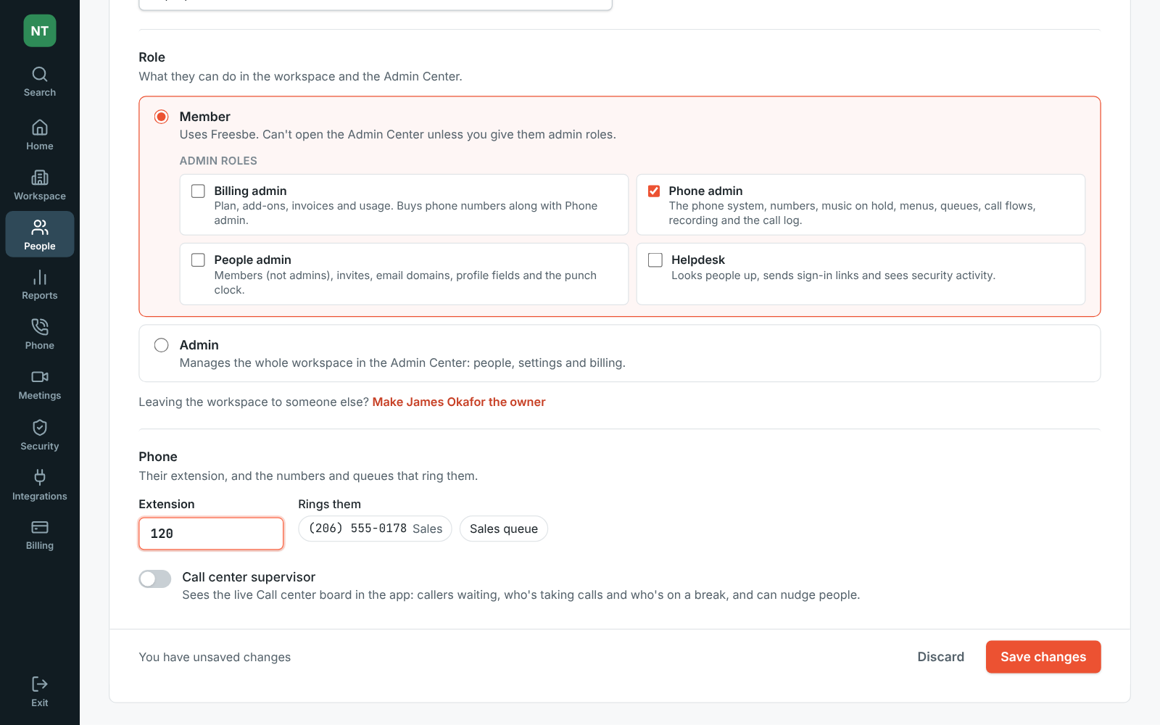Image resolution: width=1160 pixels, height=725 pixels.
Task: Uncheck the Phone admin checkbox
Action: coord(654,191)
